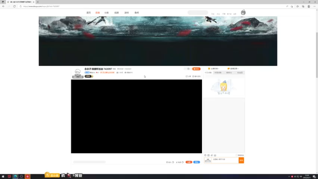The height and width of the screenshot is (179, 318).
Task: Click the orange recharge button under the video
Action: [x=189, y=162]
